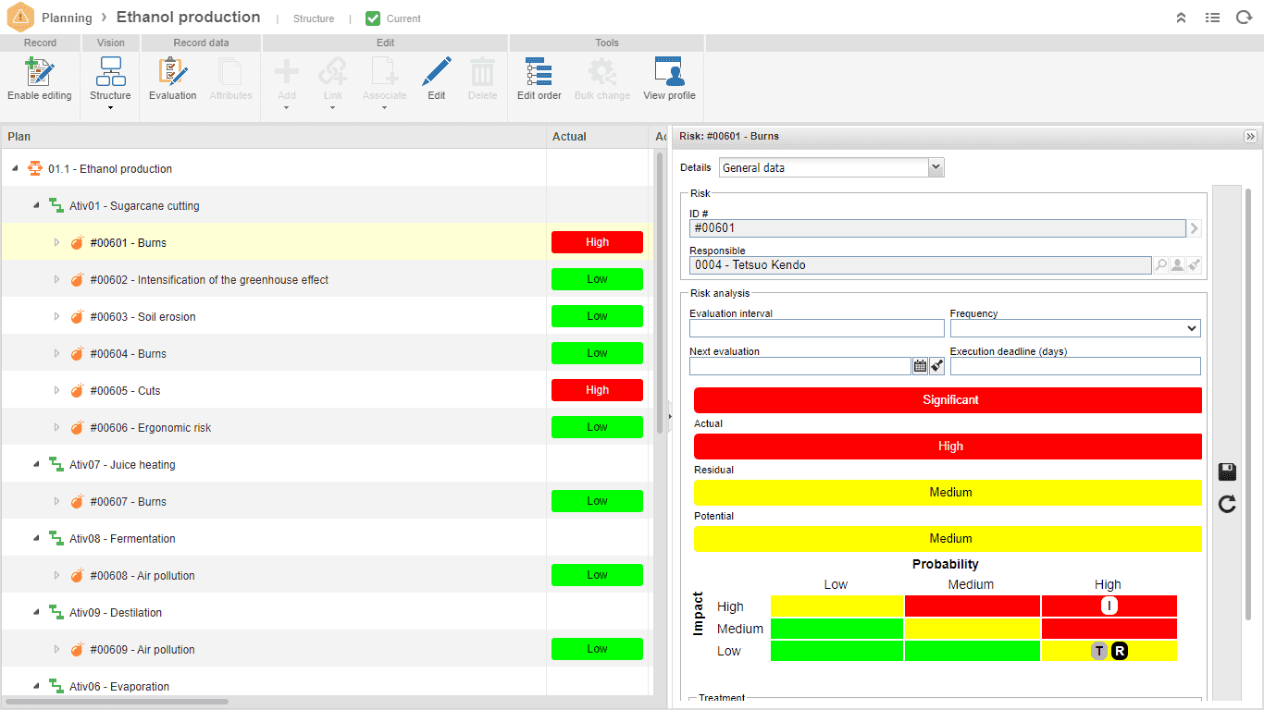Collapse Ativ01 - Sugarcane cutting node
The height and width of the screenshot is (710, 1264).
point(36,205)
